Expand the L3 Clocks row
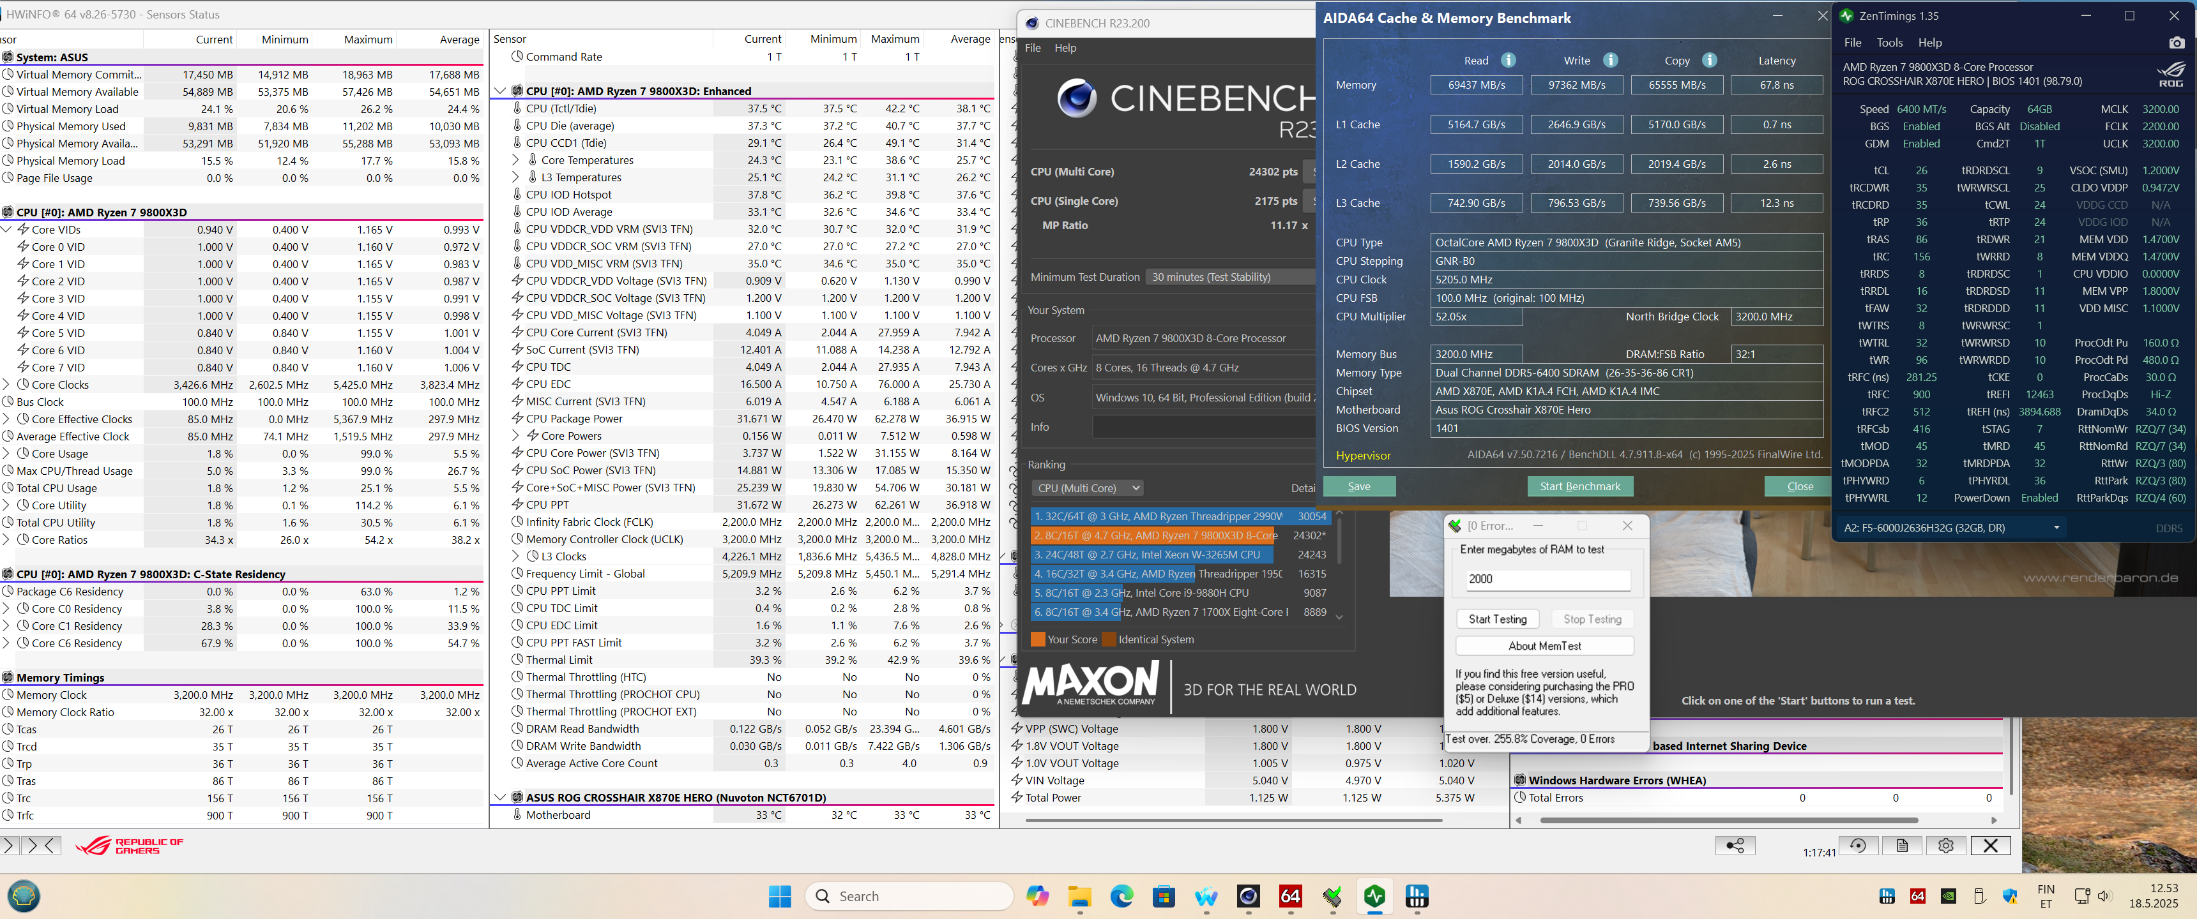This screenshot has width=2197, height=919. (x=516, y=557)
